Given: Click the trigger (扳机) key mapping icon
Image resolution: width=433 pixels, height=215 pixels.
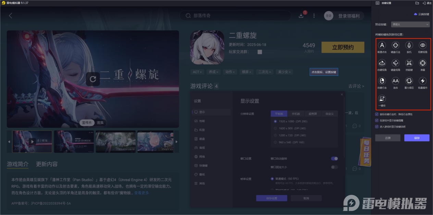Looking at the screenshot, I should point(409,45).
